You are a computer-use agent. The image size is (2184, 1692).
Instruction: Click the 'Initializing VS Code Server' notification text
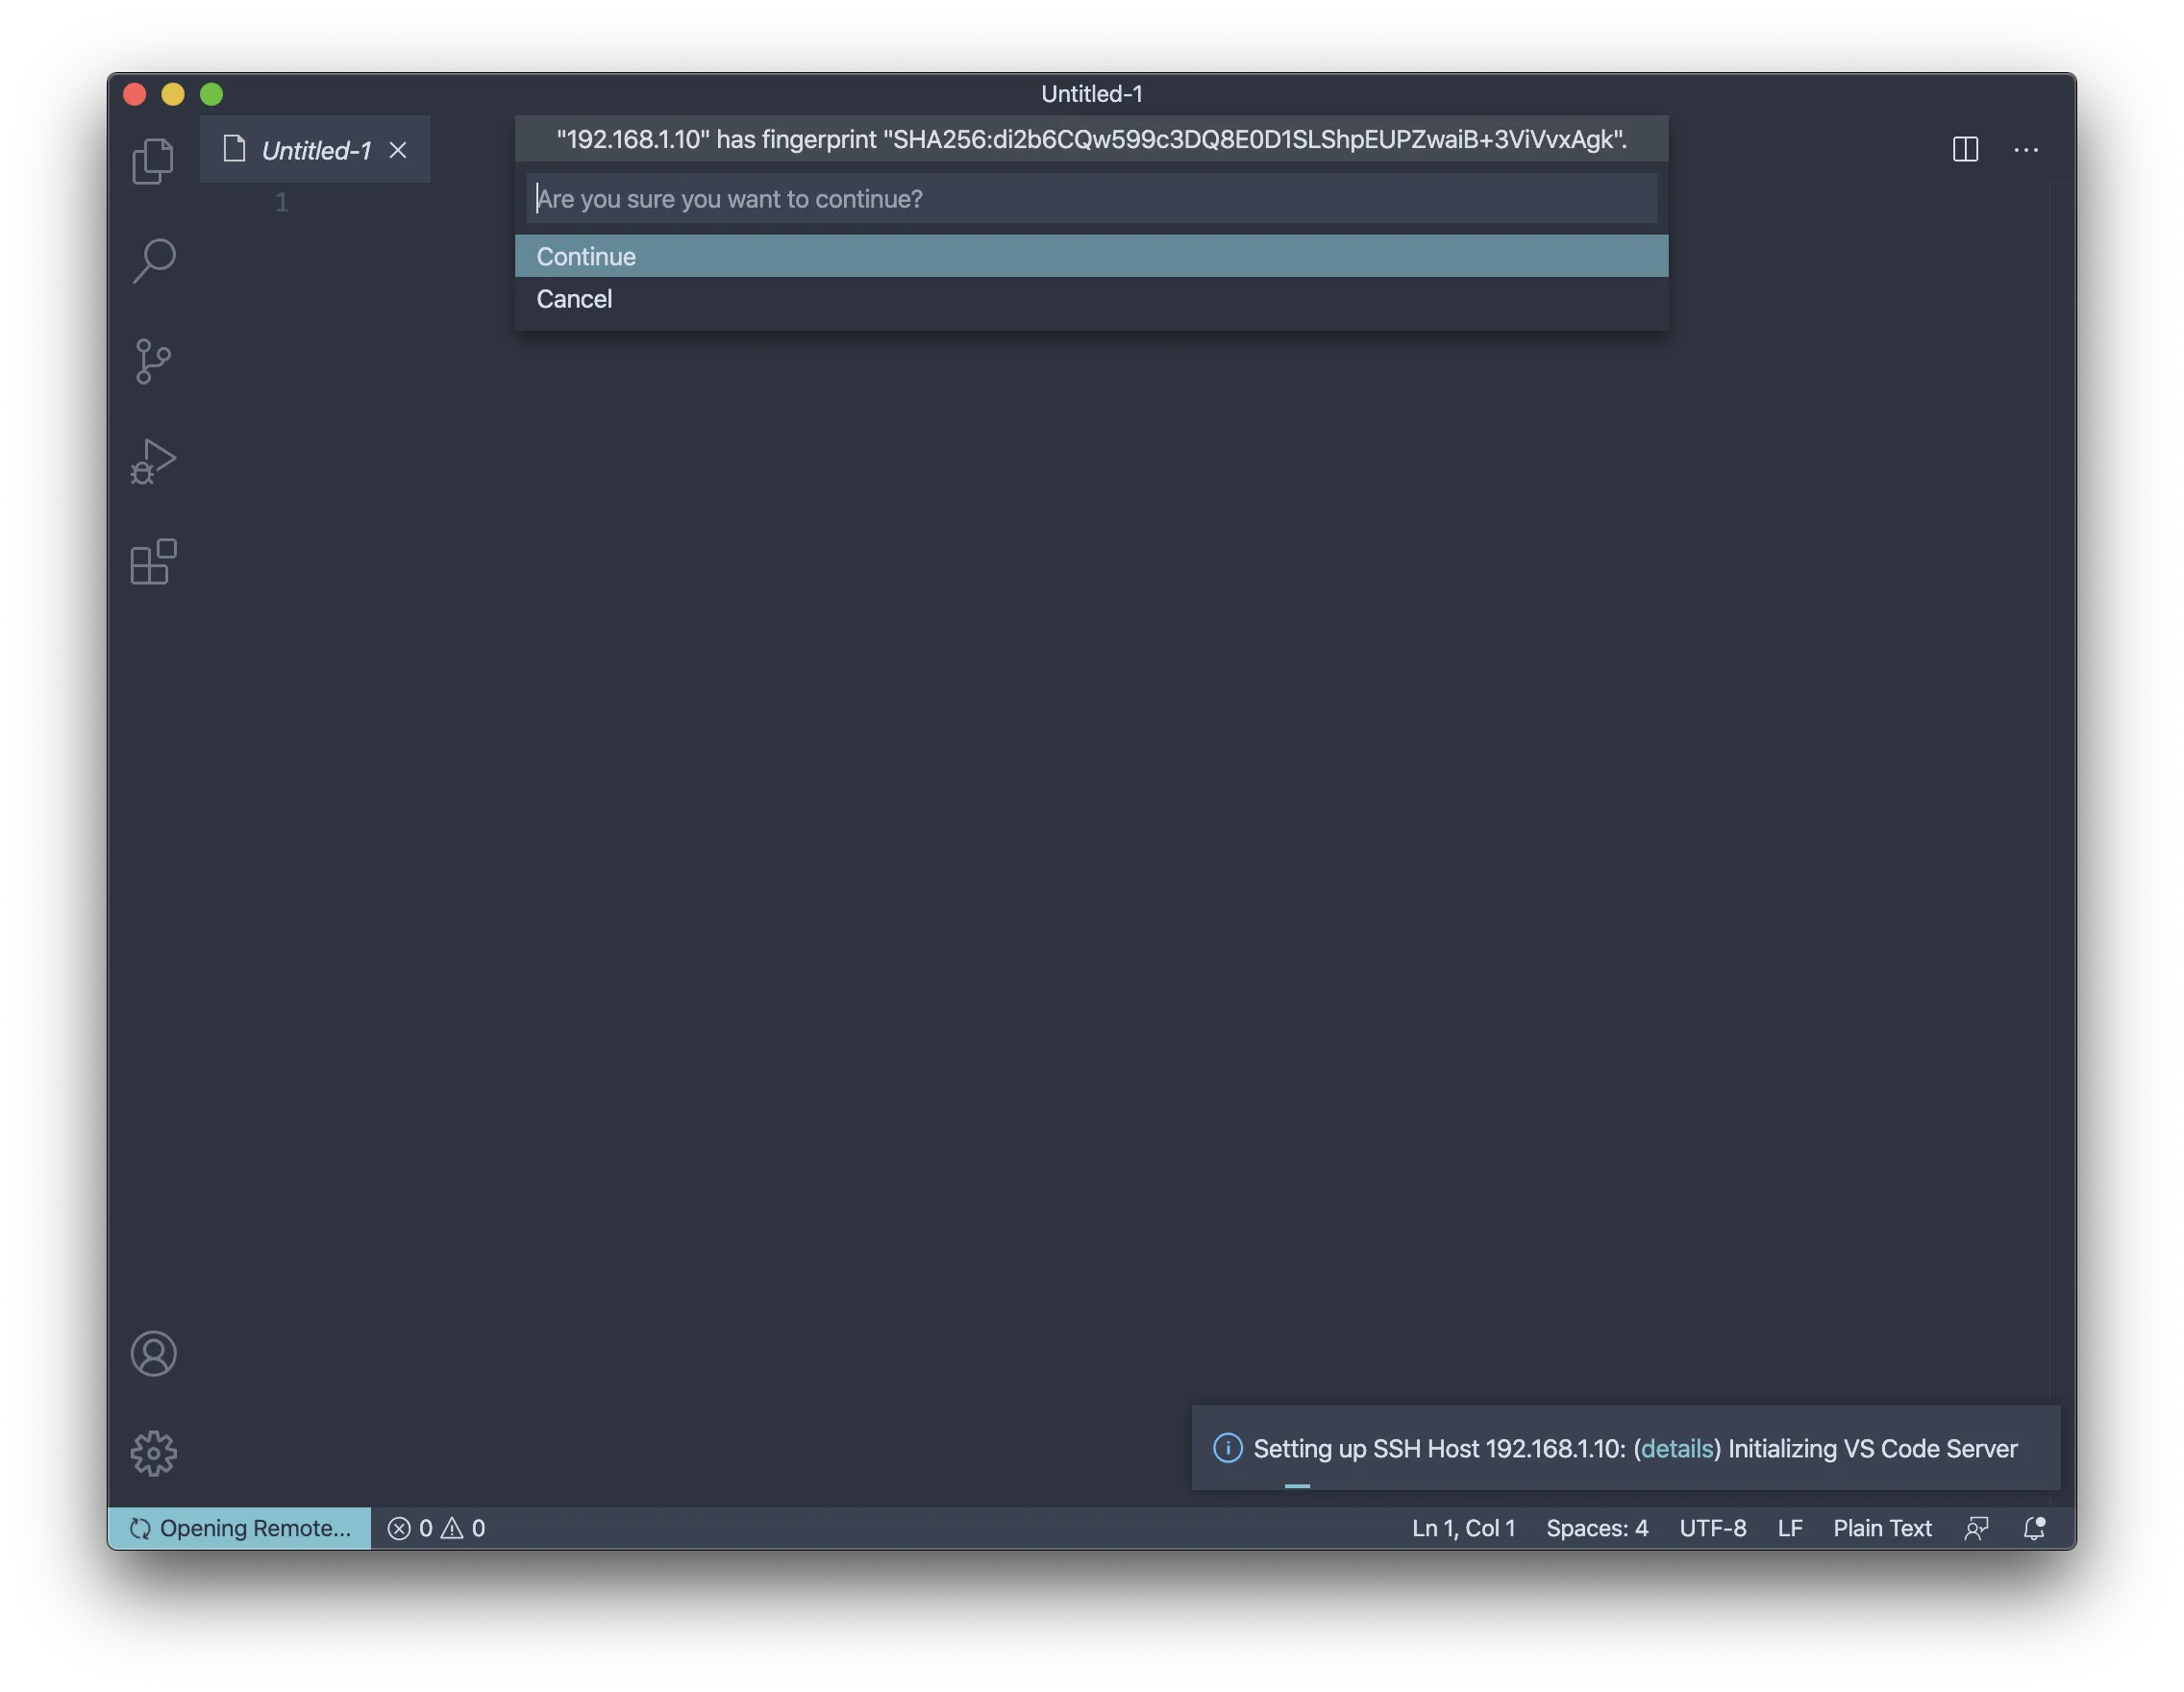1872,1448
